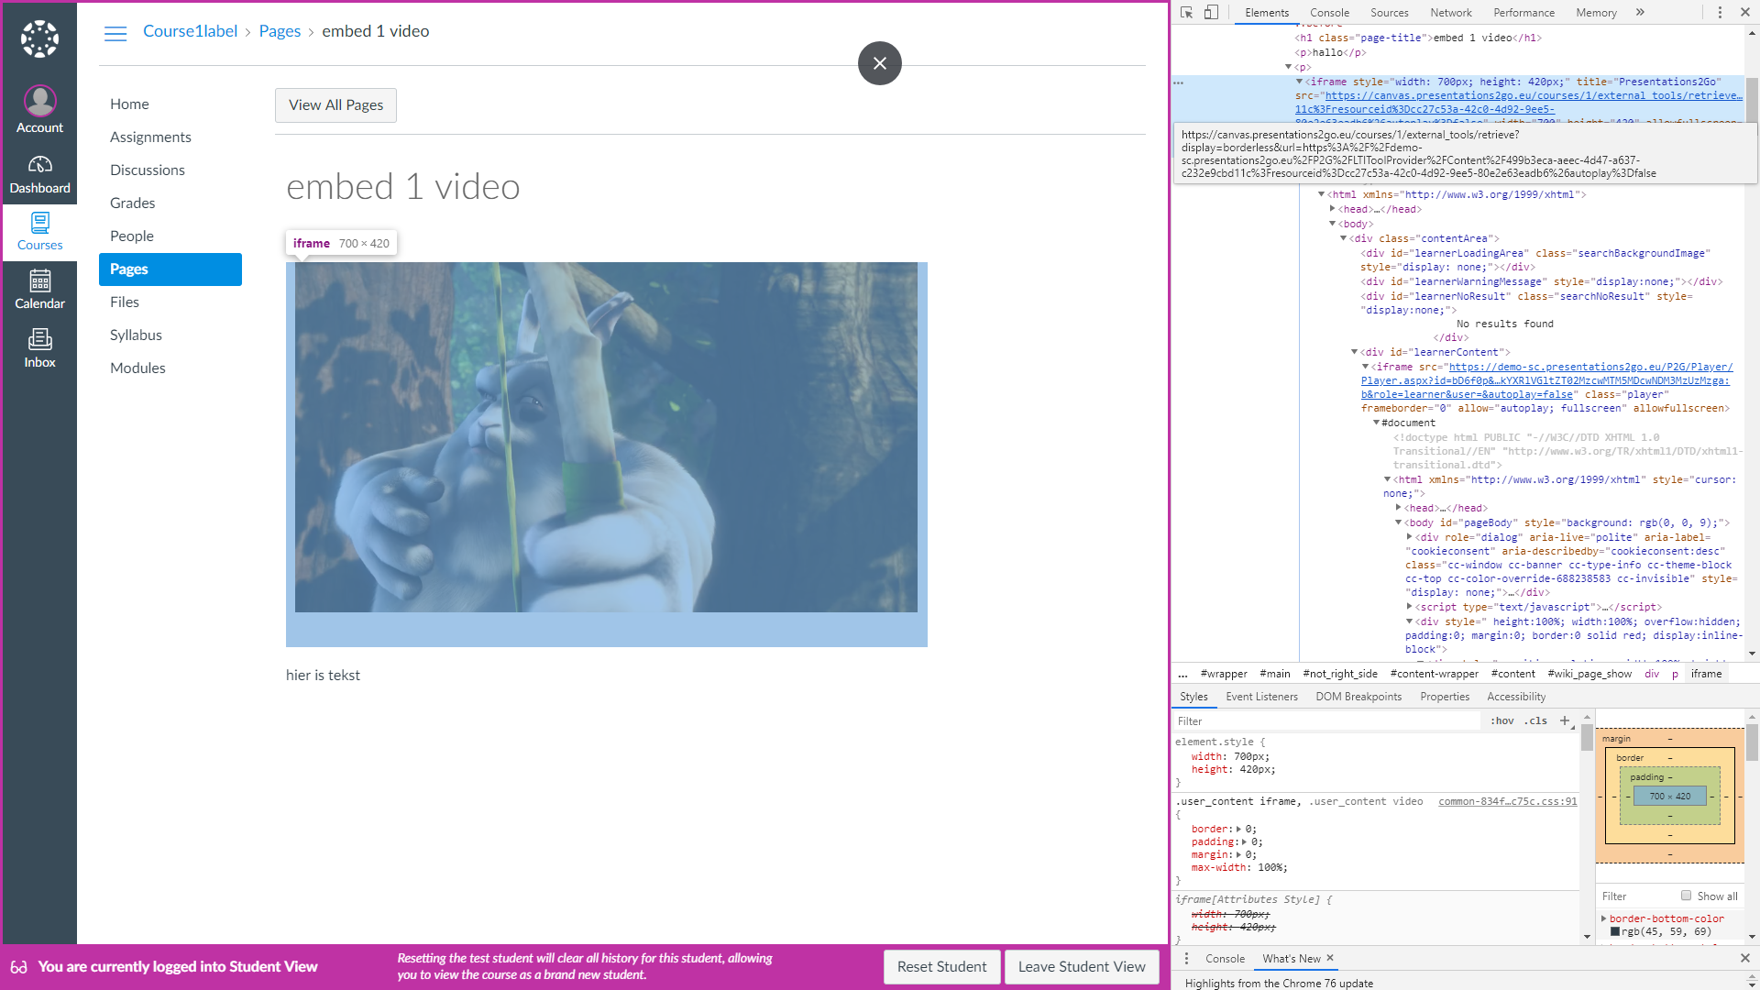Toggle the .cls class editor
Image resolution: width=1760 pixels, height=990 pixels.
click(1536, 720)
